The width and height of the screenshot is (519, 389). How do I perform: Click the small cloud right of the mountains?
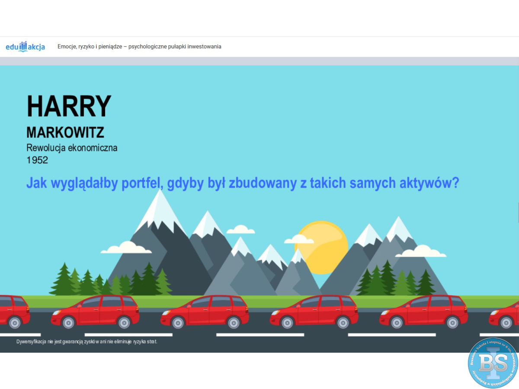420,251
